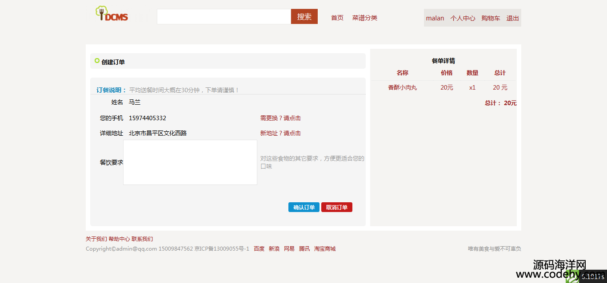This screenshot has width=607, height=283.
Task: Open 帮助中心 footer link
Action: 119,239
